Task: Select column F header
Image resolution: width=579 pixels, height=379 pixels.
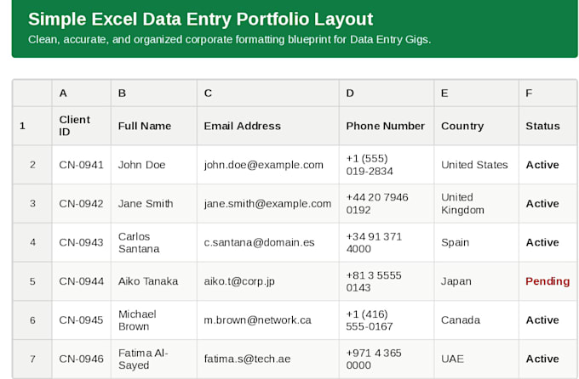Action: pyautogui.click(x=548, y=93)
